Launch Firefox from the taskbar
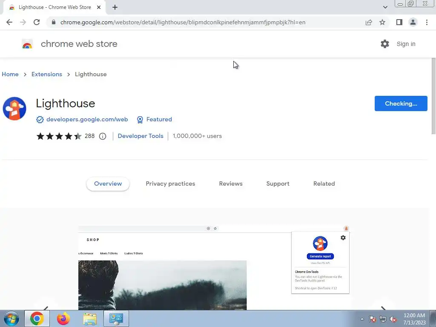436x327 pixels. pyautogui.click(x=63, y=318)
